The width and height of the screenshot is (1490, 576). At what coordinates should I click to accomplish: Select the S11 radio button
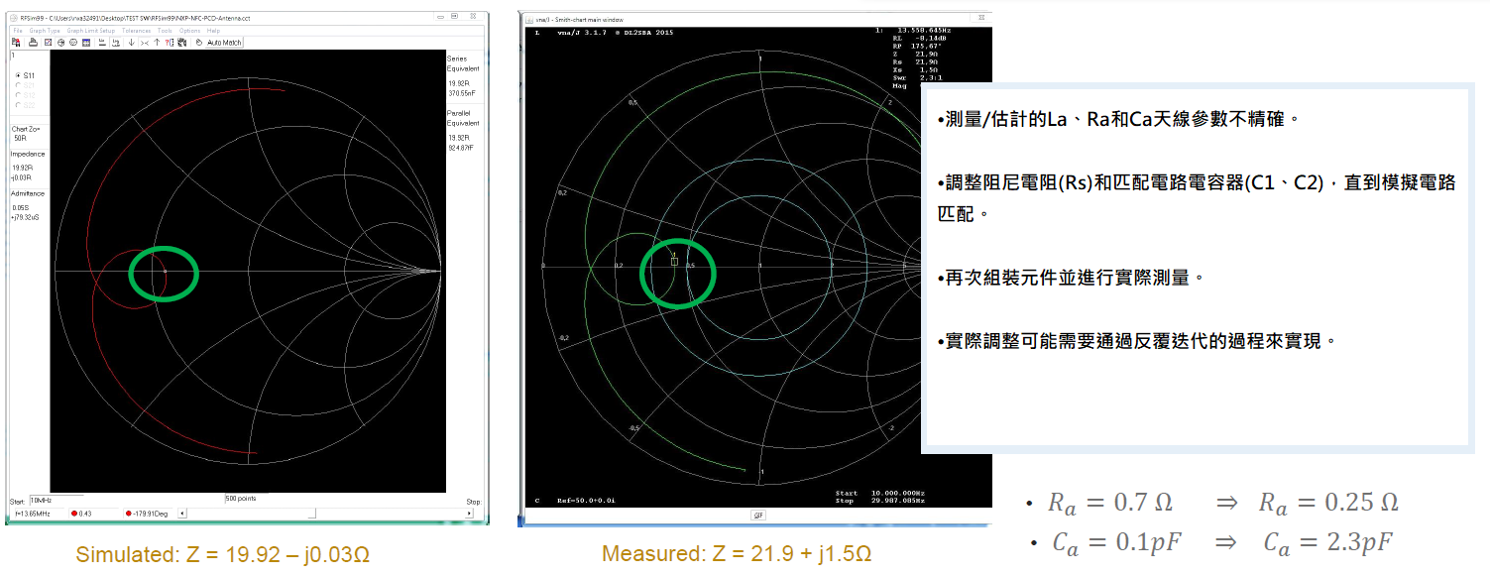coord(17,75)
